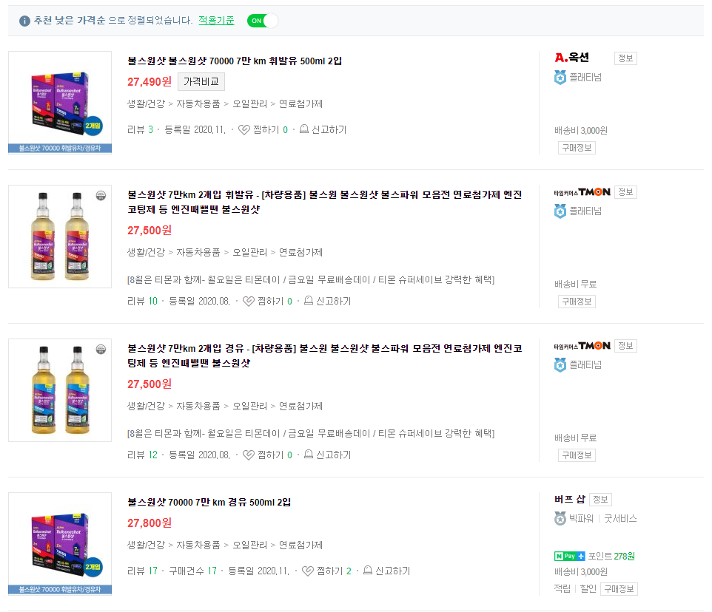712x612 pixels.
Task: Open the 자동차용품 category in the 27,490원 listing
Action: pyautogui.click(x=198, y=103)
